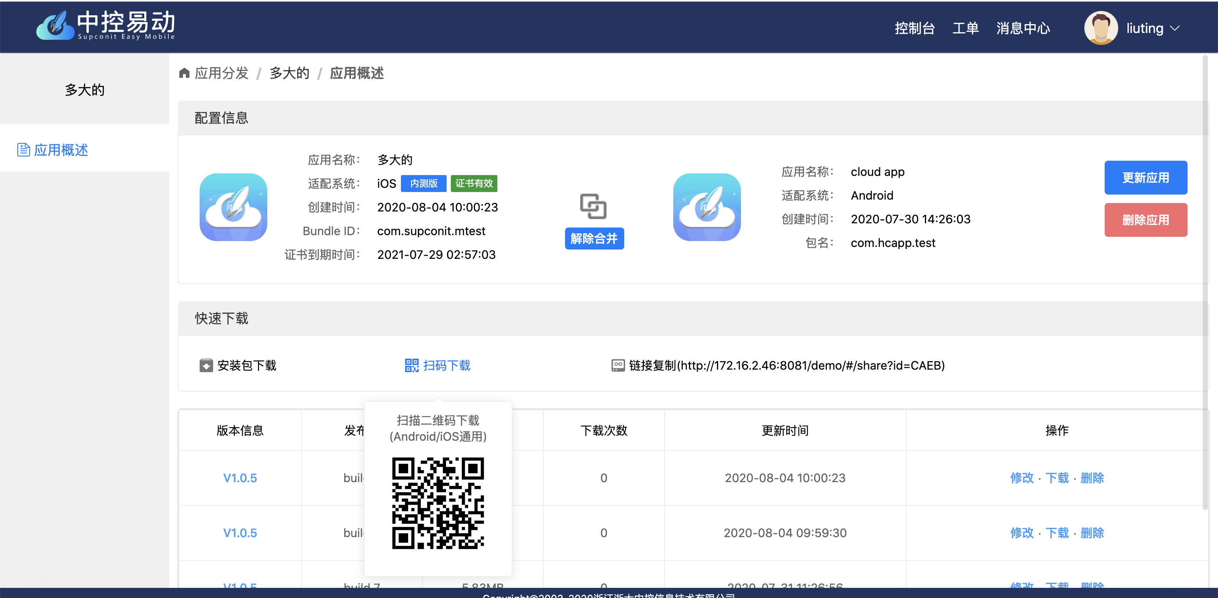Click the cloud app name text
This screenshot has height=598, width=1218.
pos(878,172)
